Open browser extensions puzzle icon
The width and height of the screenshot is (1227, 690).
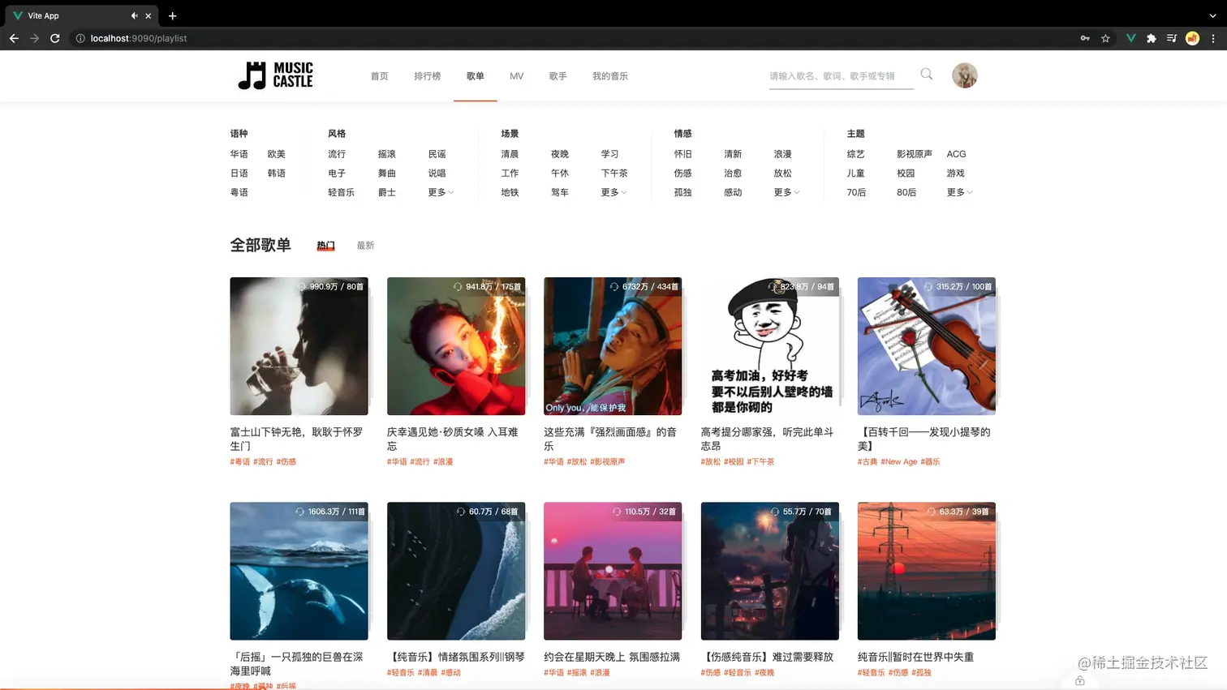click(1151, 38)
